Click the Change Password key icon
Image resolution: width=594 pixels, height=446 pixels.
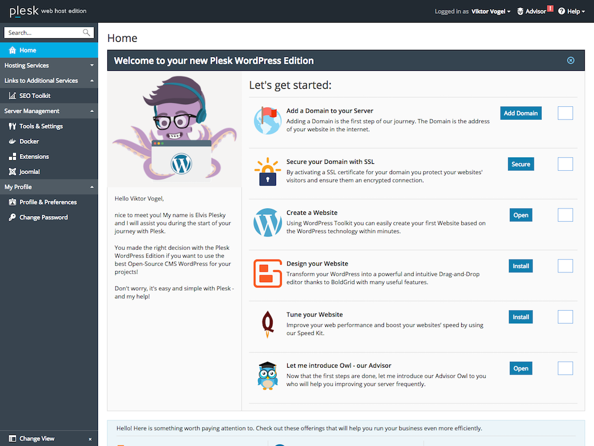pos(12,217)
